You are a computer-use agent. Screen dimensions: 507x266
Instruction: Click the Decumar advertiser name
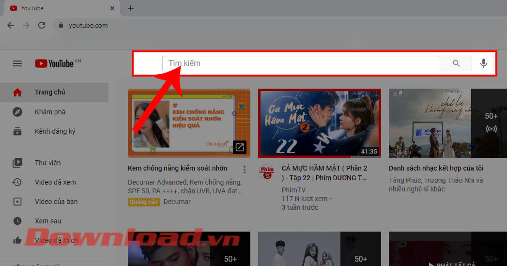tap(177, 202)
